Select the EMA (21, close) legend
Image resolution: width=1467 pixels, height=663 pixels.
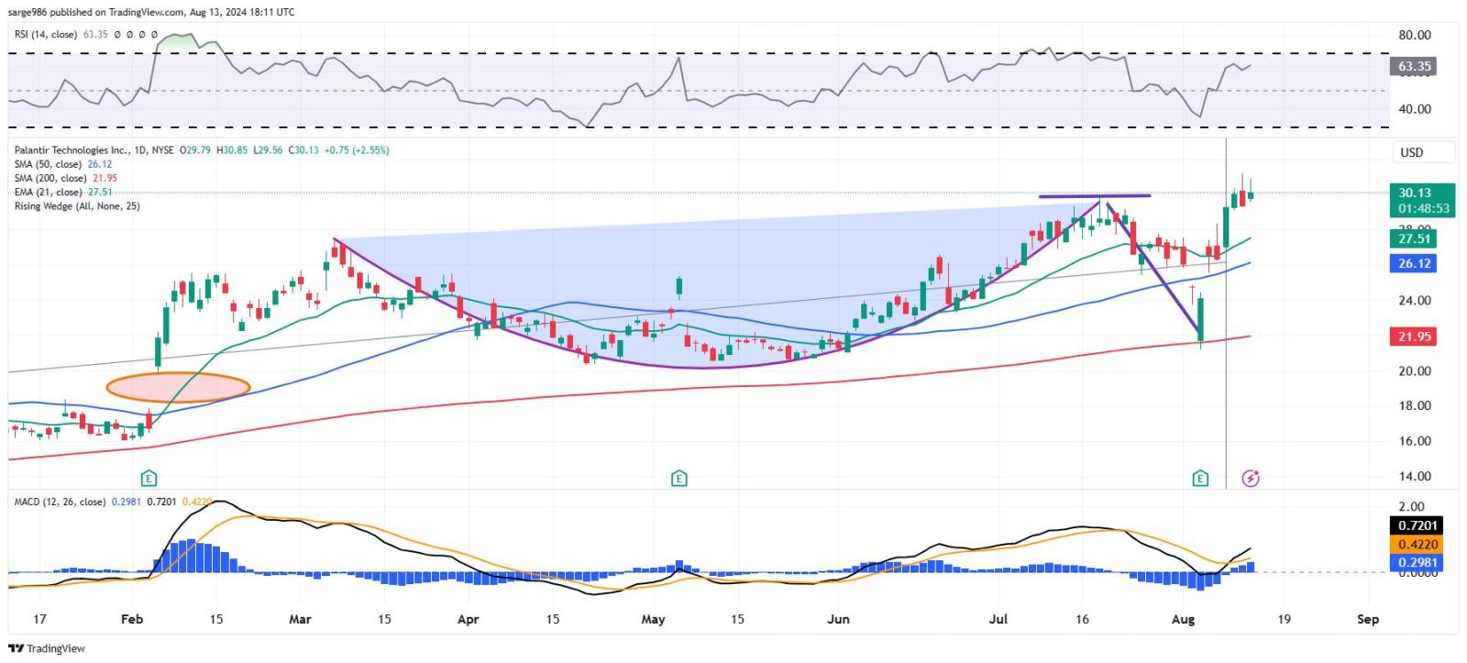tap(48, 192)
